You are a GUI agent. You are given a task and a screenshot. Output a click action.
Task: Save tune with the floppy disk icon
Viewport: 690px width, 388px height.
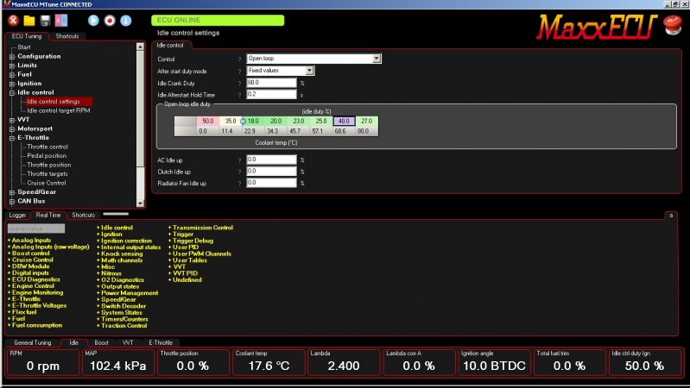[x=45, y=21]
